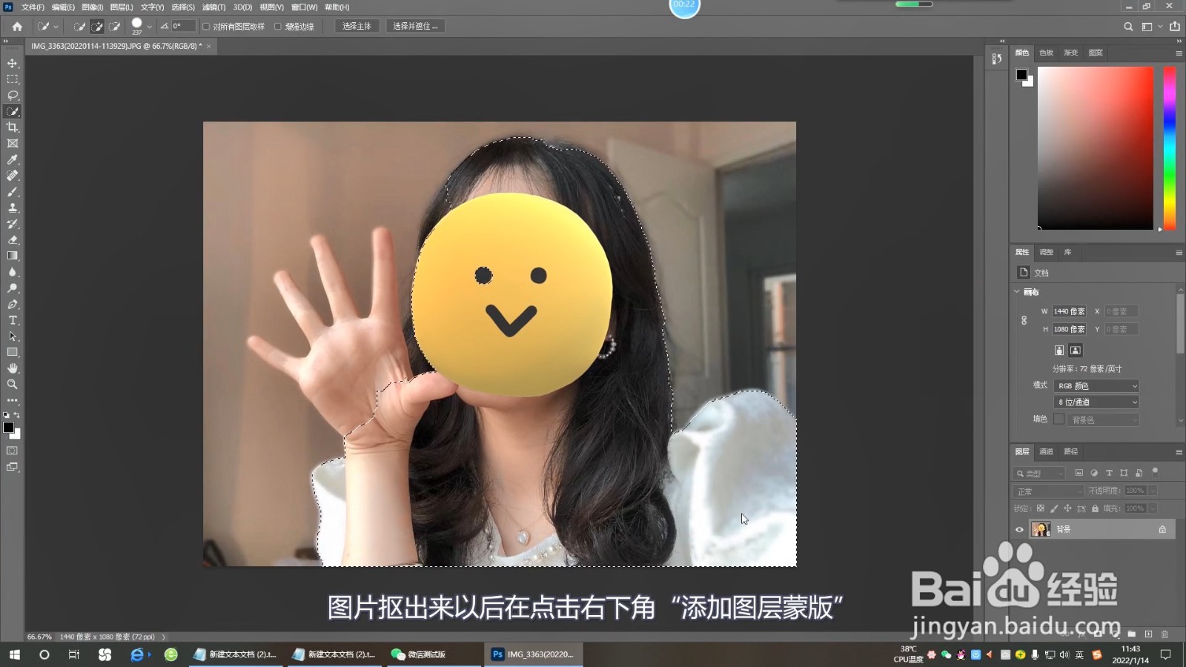The image size is (1186, 667).
Task: Open the blend mode dropdown showing 正常
Action: (x=1047, y=491)
